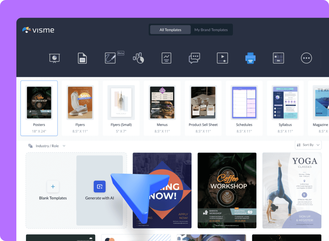Expand the chevron next to Industry / Role
Viewport: 329px width, 241px height.
click(64, 145)
